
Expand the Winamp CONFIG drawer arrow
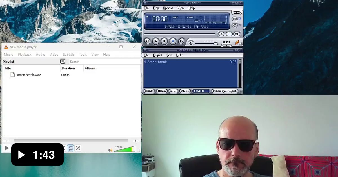pos(226,45)
